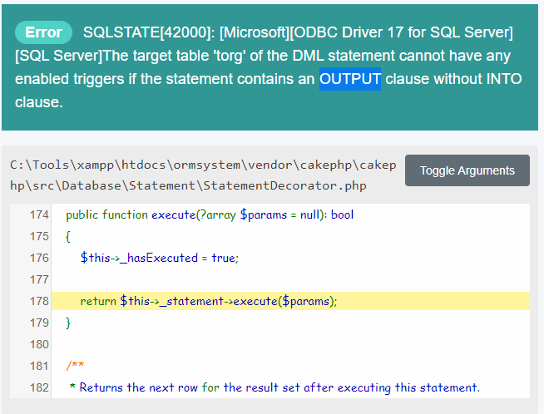Screen dimensions: 544x414
Task: Click the Error badge label
Action: click(x=43, y=32)
